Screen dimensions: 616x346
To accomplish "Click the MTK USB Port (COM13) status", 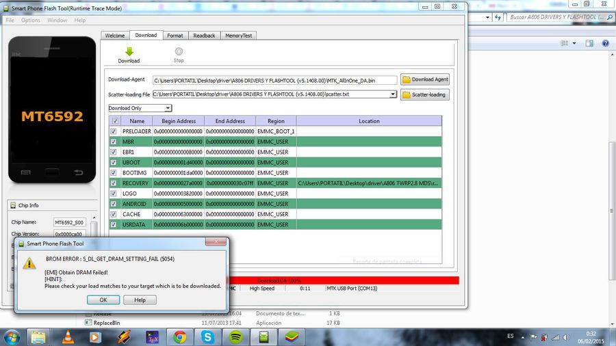I will coord(352,289).
